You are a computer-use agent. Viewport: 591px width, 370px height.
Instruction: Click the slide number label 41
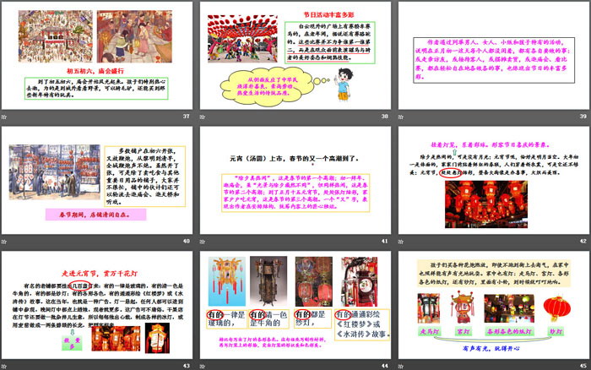[384, 241]
